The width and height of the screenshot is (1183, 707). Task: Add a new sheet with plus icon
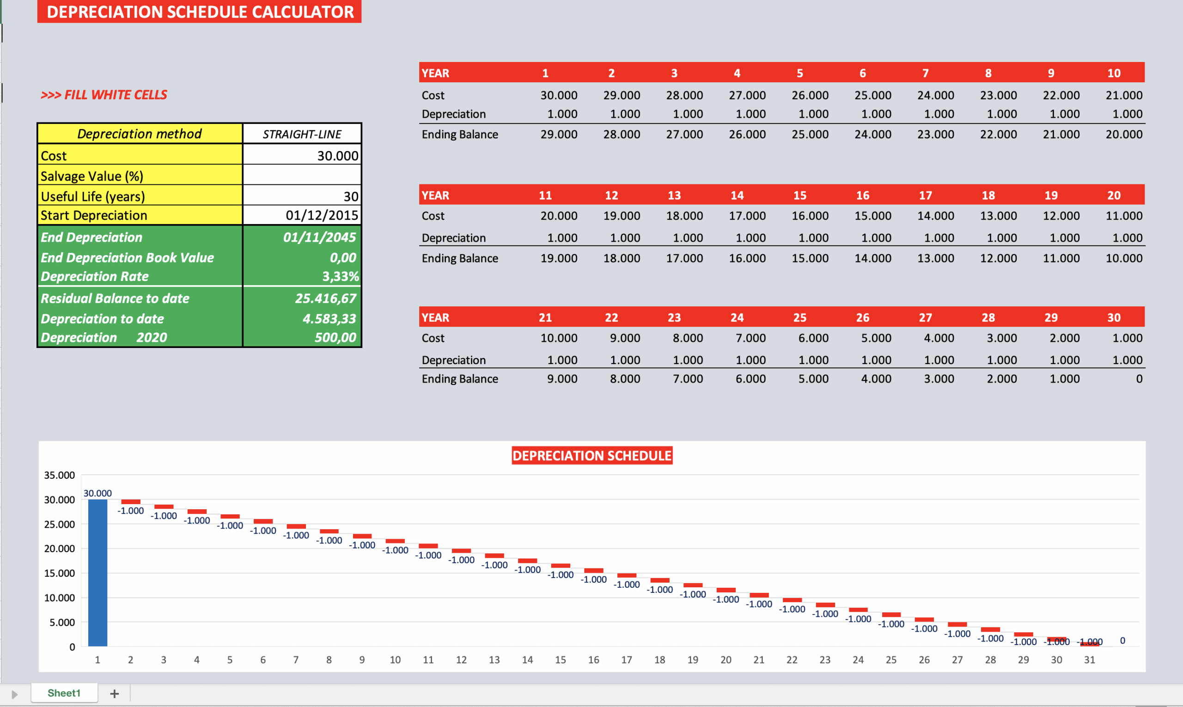114,694
